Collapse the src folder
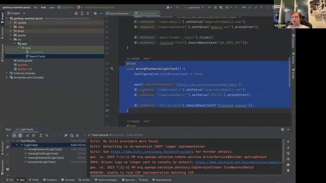Viewport: 326px width, 183px height. [x=11, y=40]
